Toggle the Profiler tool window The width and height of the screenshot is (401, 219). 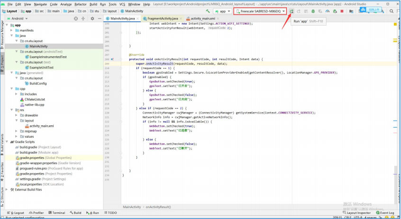[36, 213]
